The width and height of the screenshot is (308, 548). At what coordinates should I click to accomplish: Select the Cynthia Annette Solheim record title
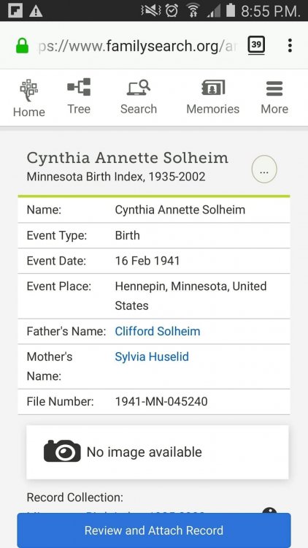click(x=128, y=158)
